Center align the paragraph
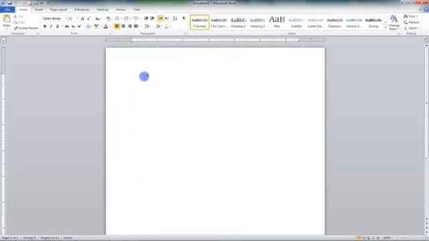Viewport: 429px width, 241px height. pos(123,26)
